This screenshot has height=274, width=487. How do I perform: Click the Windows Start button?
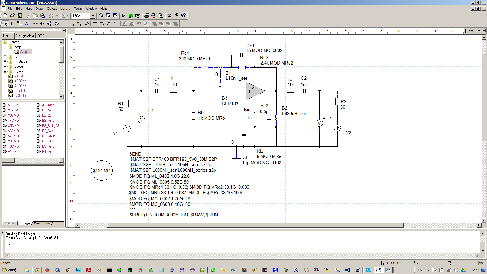[9, 270]
